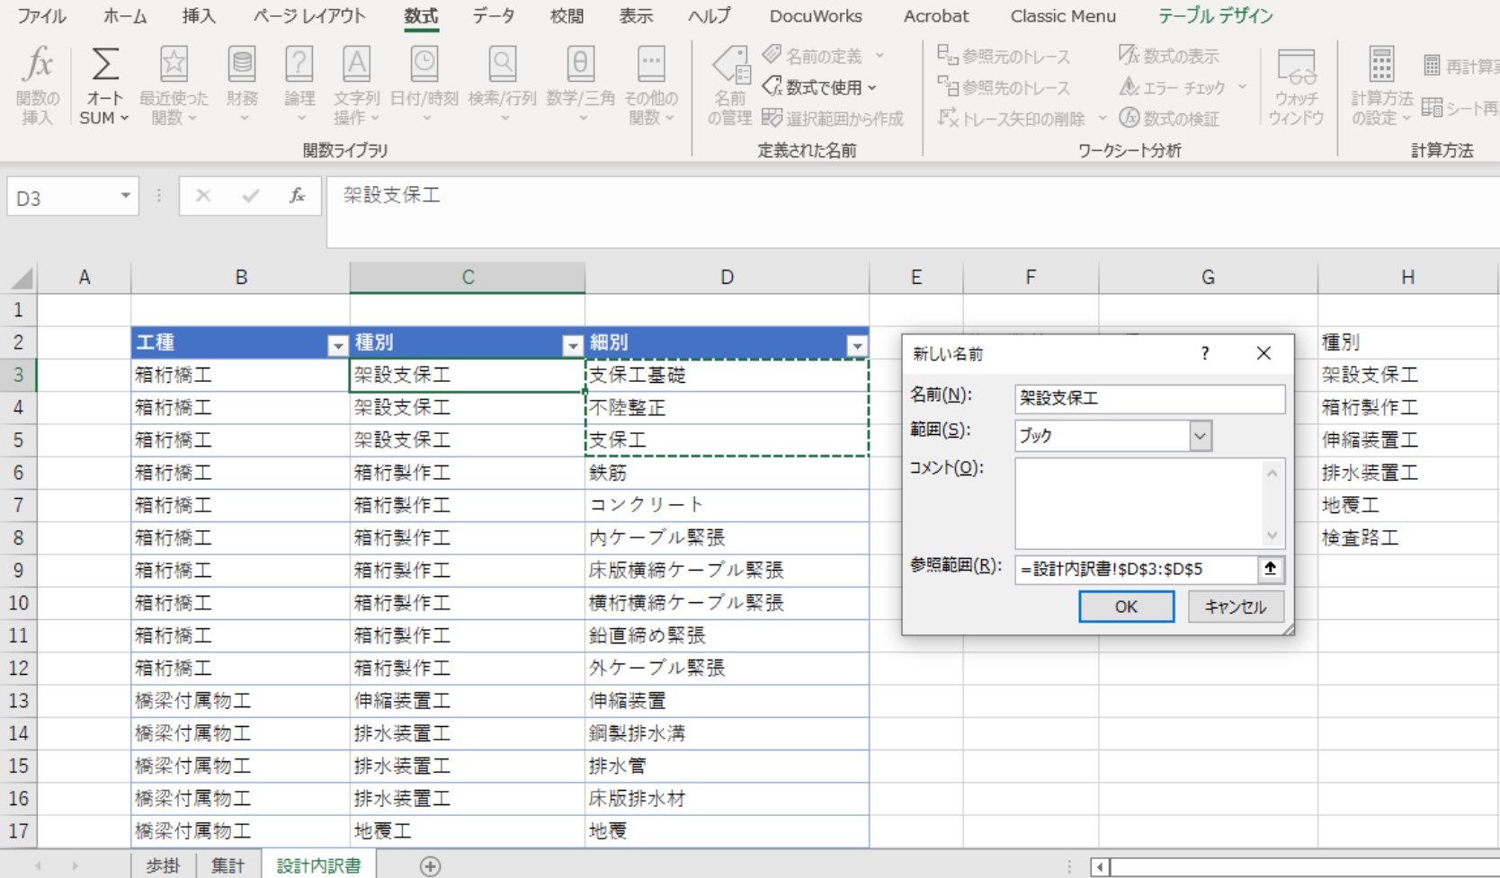Expand the Name Box dropdown arrow
Screen dimensions: 1500x878
pyautogui.click(x=125, y=197)
